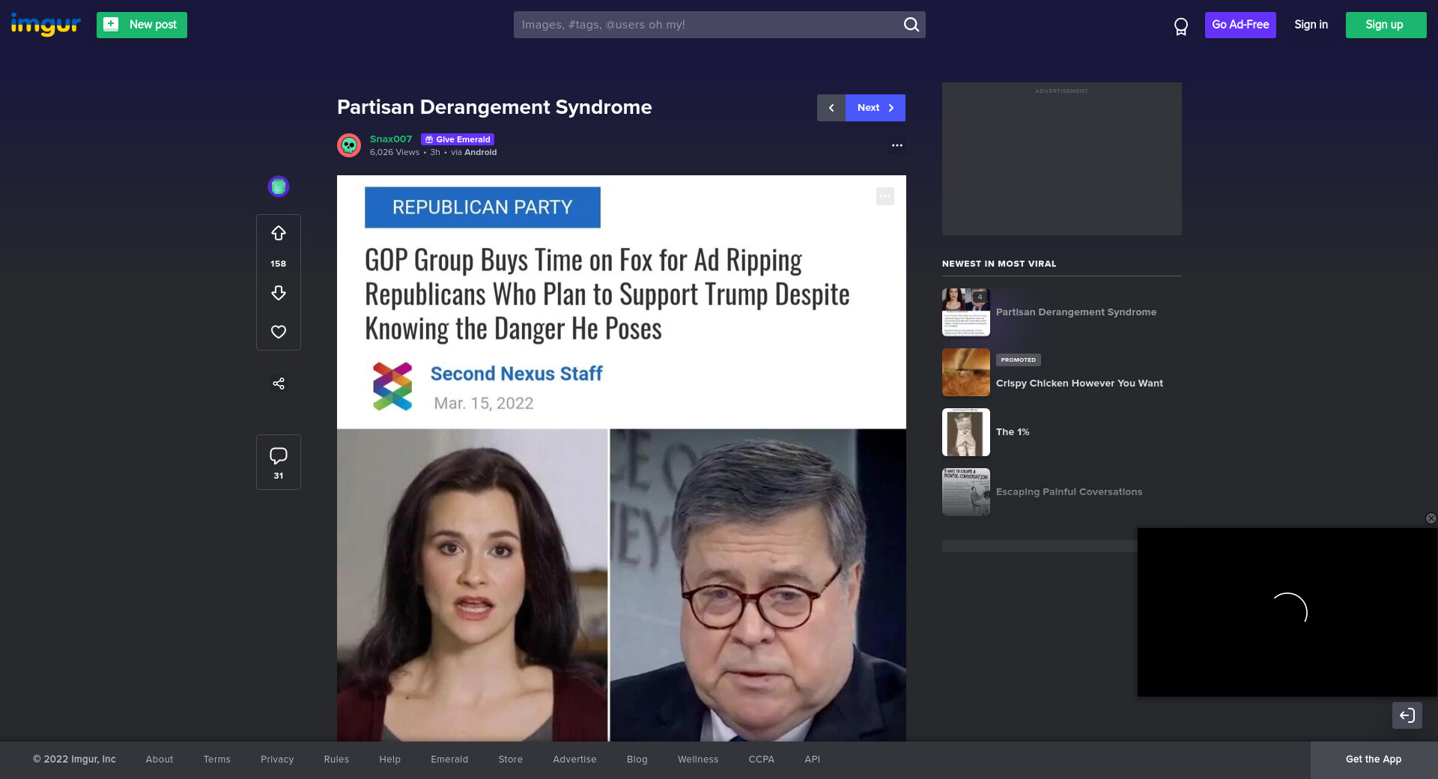Open the post options three-dot menu

[897, 145]
